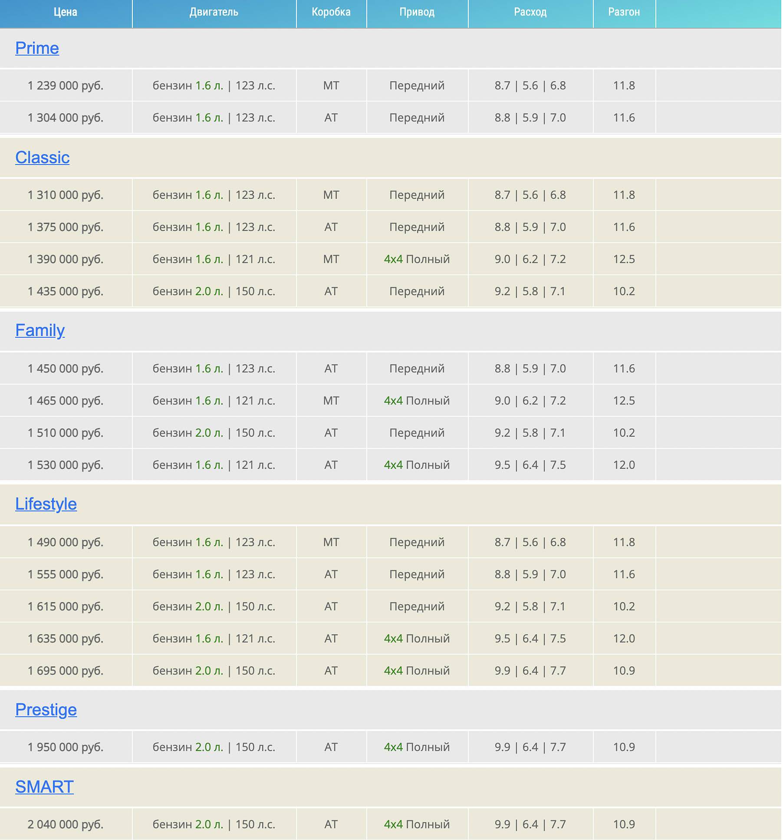Click the Разгон column header
783x840 pixels.
[x=624, y=12]
